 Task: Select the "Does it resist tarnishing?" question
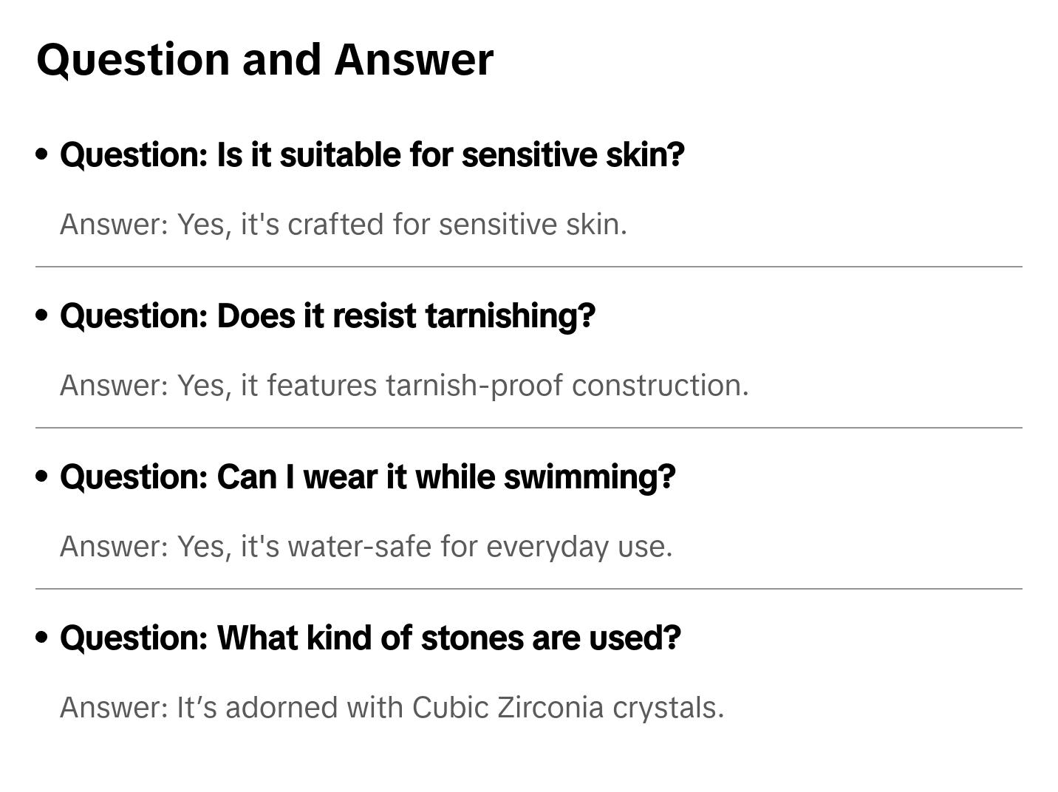coord(327,316)
